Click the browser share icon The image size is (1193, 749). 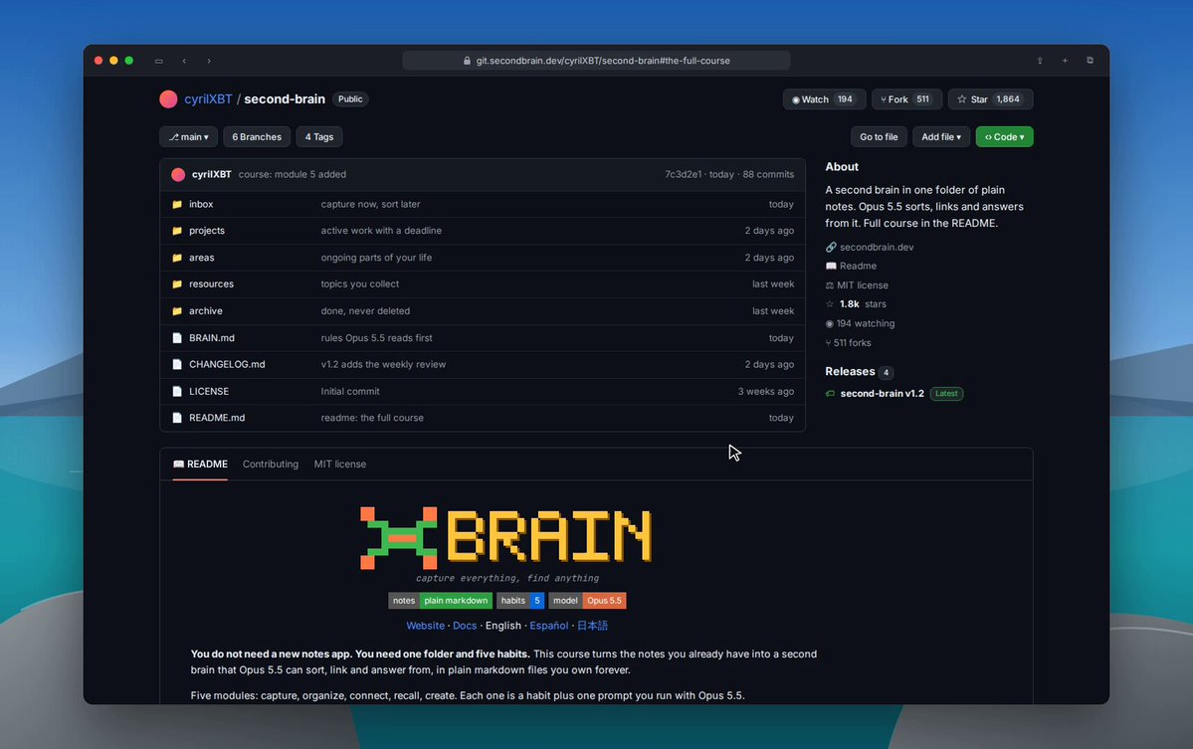[1040, 61]
